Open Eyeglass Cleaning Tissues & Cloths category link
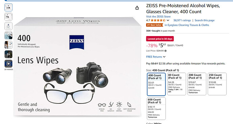 click(187, 25)
